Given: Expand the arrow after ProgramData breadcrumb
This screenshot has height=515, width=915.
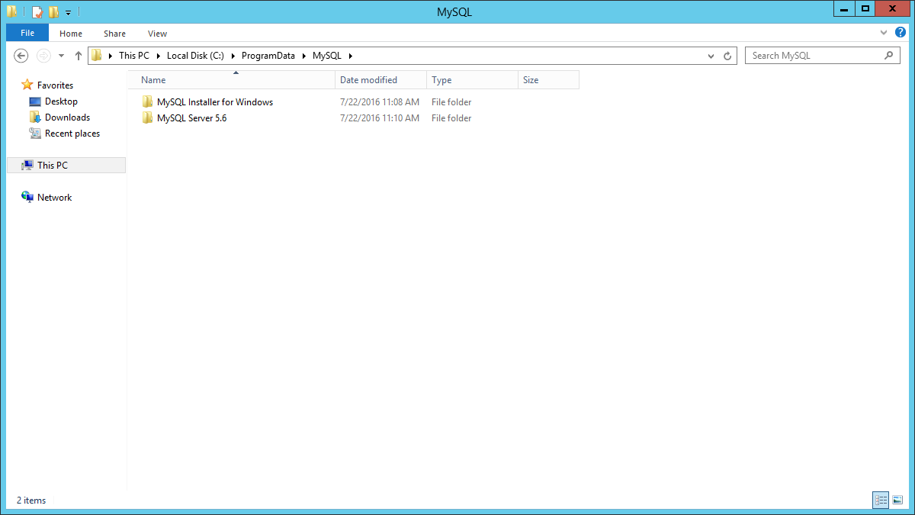Looking at the screenshot, I should click(x=303, y=56).
